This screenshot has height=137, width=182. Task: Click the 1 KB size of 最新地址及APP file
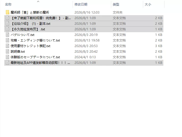[159, 63]
